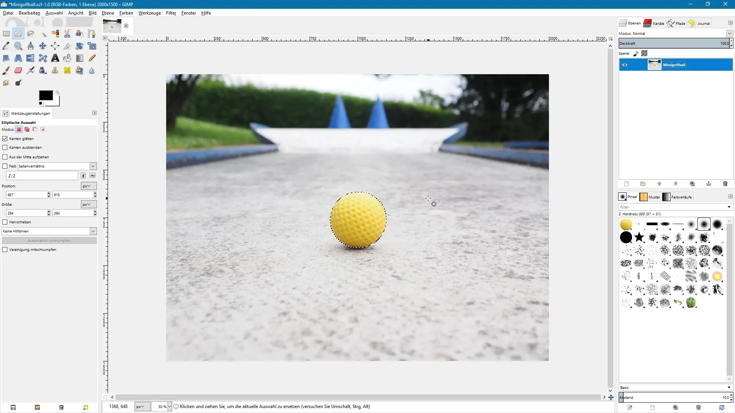Image resolution: width=735 pixels, height=413 pixels.
Task: Select the Rotate tool
Action: point(80,46)
